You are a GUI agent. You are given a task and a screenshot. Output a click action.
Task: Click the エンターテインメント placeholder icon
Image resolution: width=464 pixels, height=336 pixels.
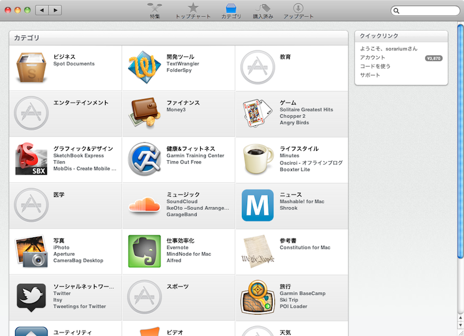point(31,113)
